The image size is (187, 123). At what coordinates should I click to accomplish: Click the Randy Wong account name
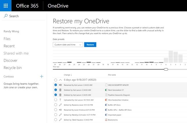tap(11, 31)
